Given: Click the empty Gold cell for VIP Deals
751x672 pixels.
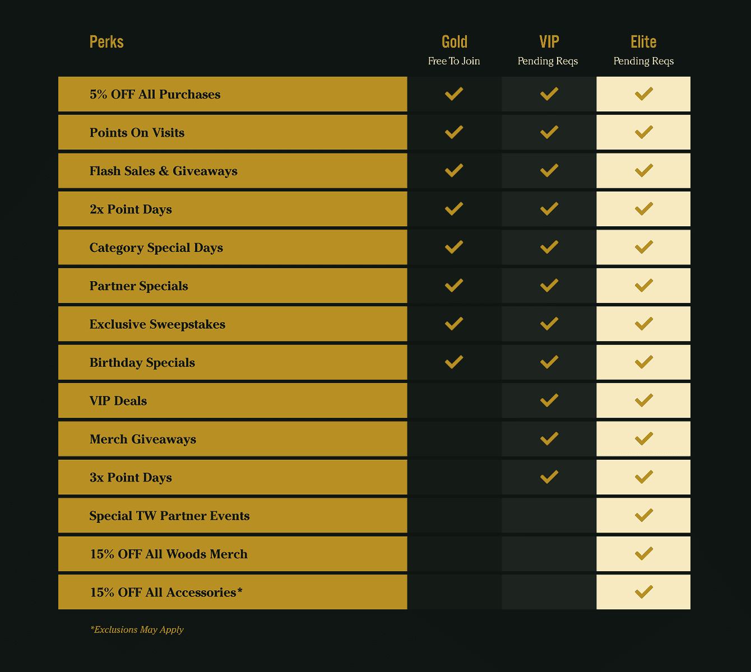Looking at the screenshot, I should pos(455,400).
